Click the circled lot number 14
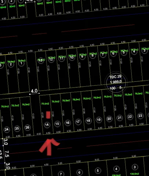Viewport: 149px width, 176px height. pyautogui.click(x=47, y=125)
